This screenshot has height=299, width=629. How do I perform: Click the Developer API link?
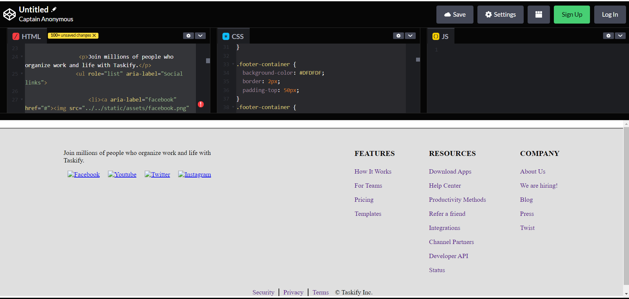coord(449,256)
